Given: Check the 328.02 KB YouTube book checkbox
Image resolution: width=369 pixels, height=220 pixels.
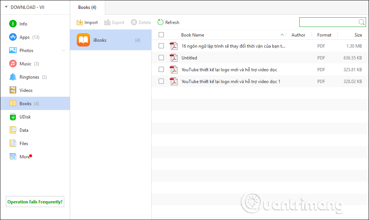Looking at the screenshot, I should pos(161,82).
